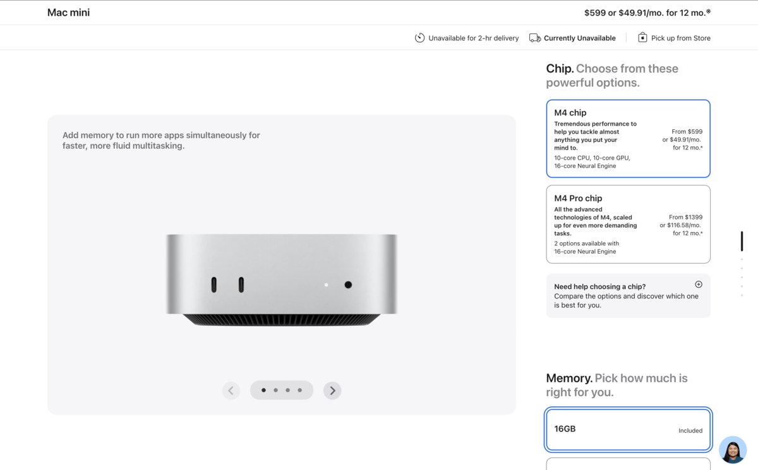Select the M4 Pro chip option
Screen dimensions: 758x470
tap(628, 224)
